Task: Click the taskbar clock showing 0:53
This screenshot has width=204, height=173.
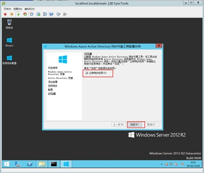Action: coord(193,164)
